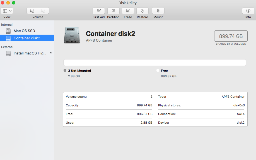
Task: Click the disk usage bar
Action: (x=154, y=63)
